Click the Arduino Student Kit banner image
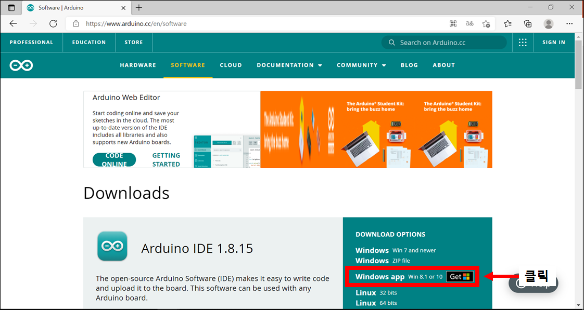The image size is (584, 310). [376, 129]
